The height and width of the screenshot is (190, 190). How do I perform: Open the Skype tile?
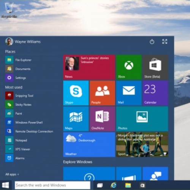pos(76,93)
